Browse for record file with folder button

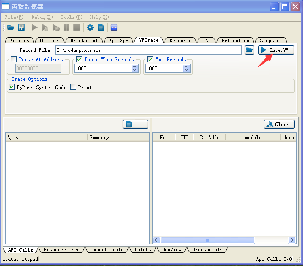[249, 50]
